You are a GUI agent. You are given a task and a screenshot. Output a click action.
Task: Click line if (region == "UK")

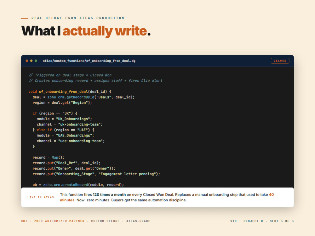pos(55,113)
